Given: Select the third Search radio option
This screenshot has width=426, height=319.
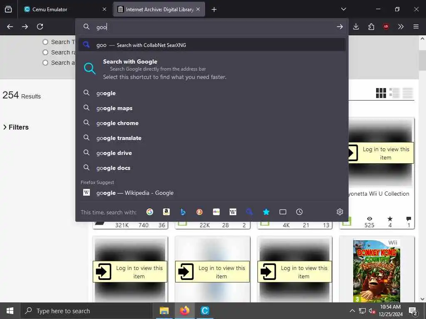Looking at the screenshot, I should (x=45, y=63).
